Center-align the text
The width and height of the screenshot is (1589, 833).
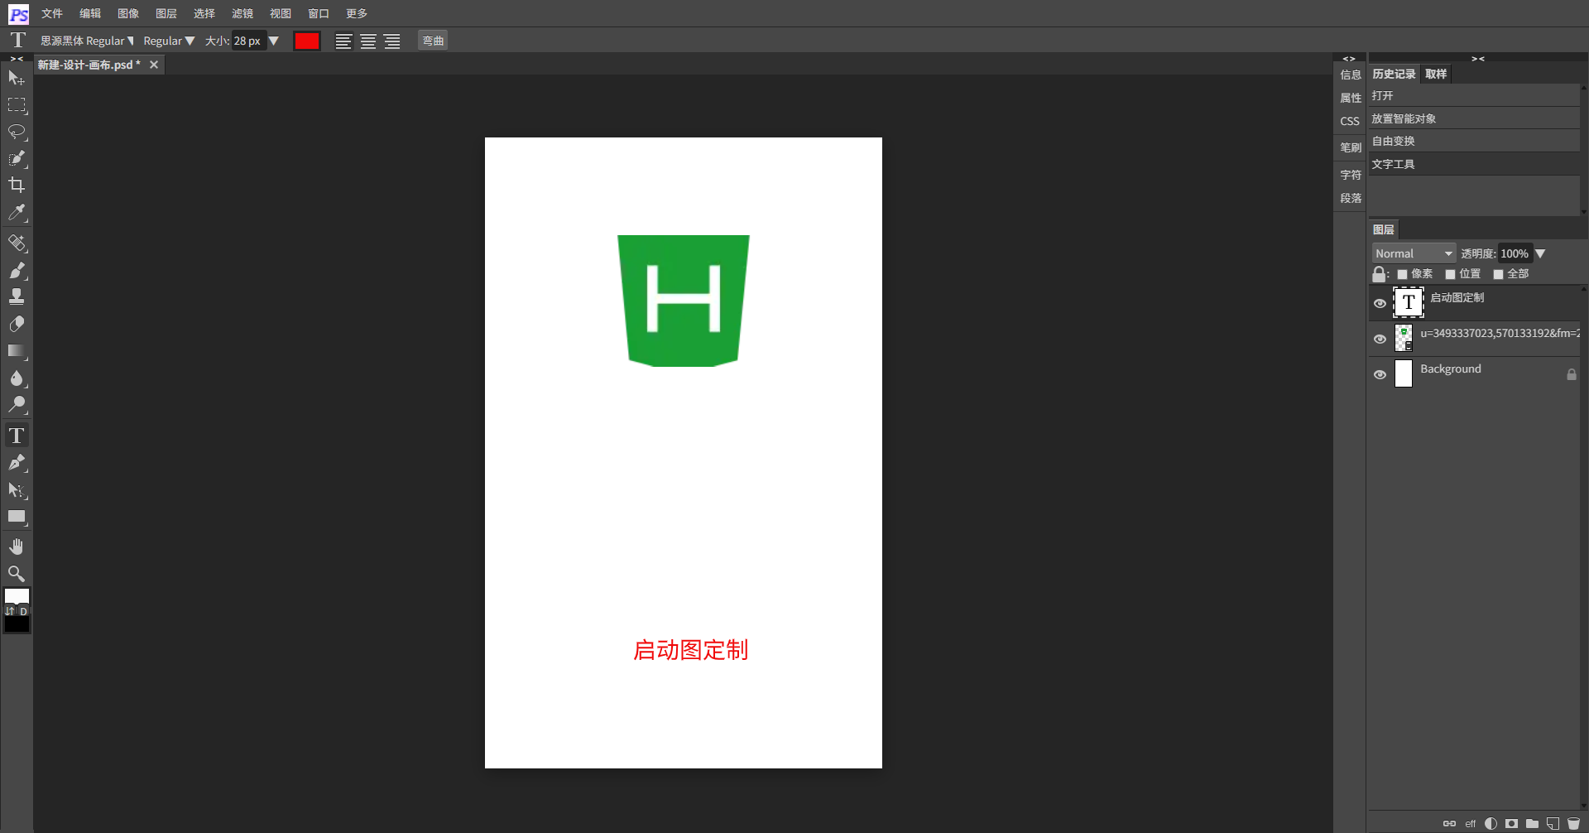coord(368,41)
